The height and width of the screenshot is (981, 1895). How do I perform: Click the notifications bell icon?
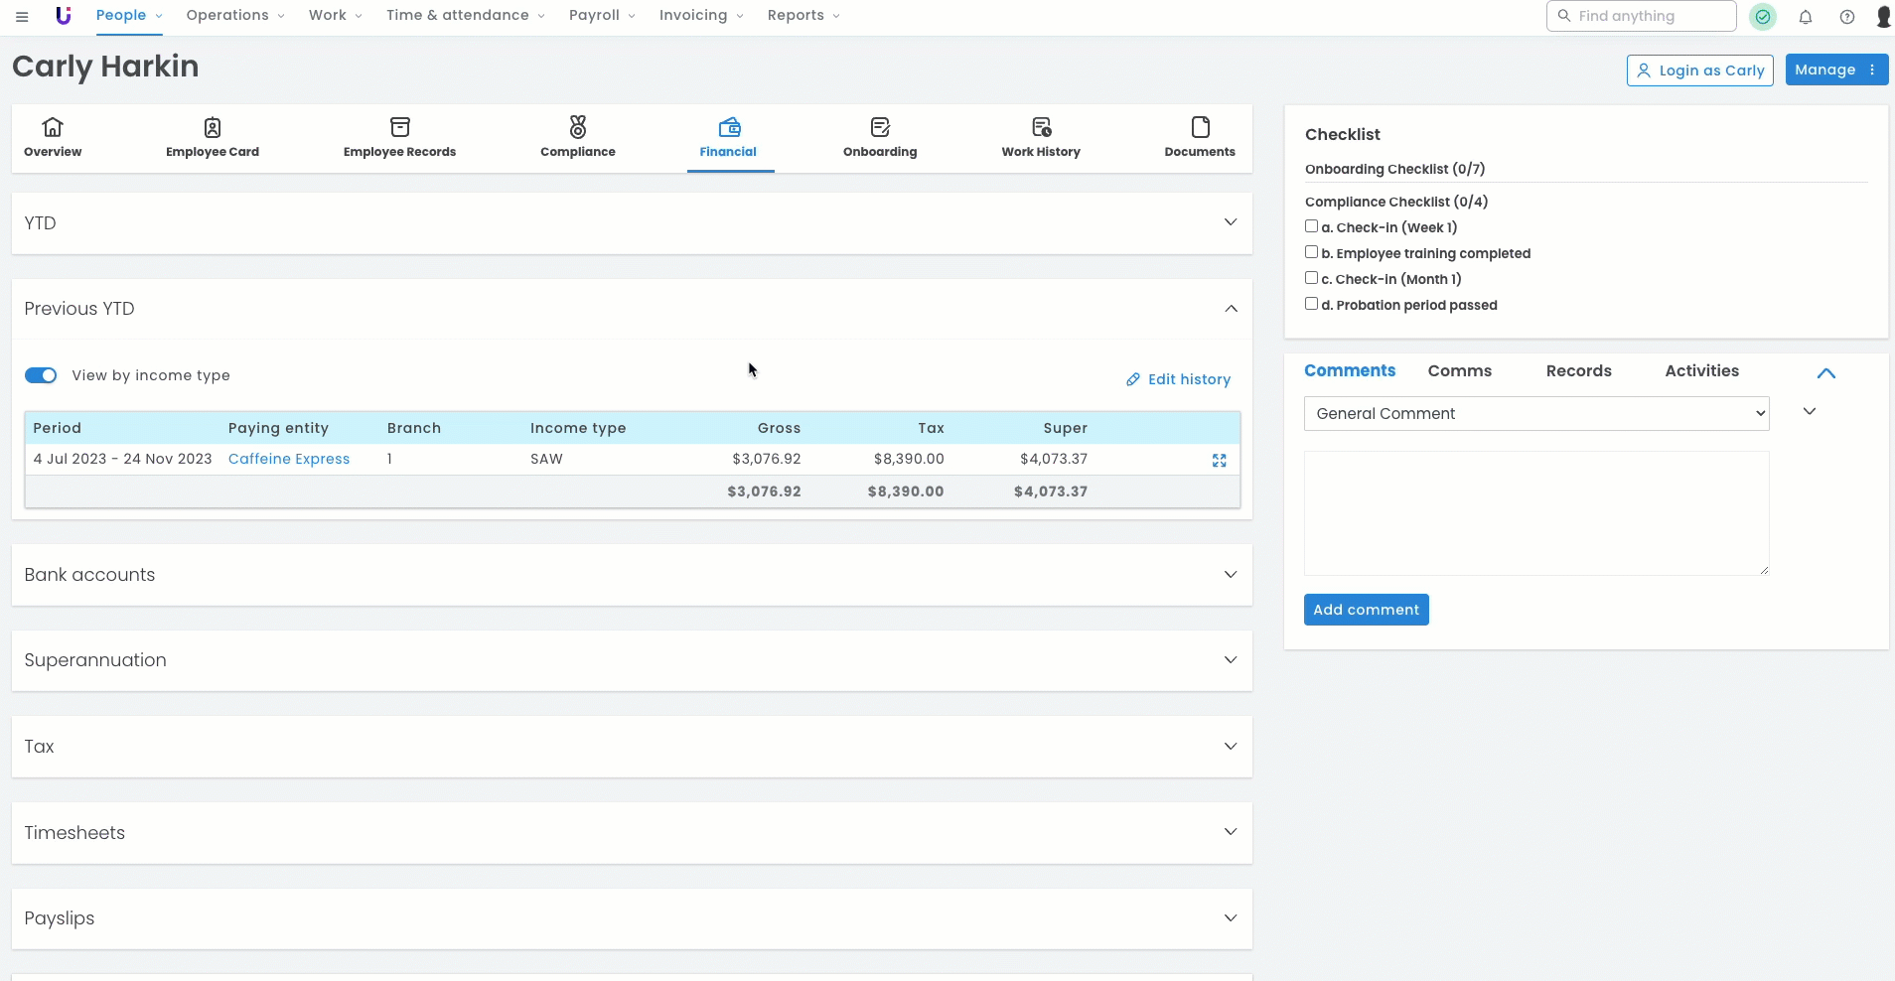pyautogui.click(x=1806, y=16)
